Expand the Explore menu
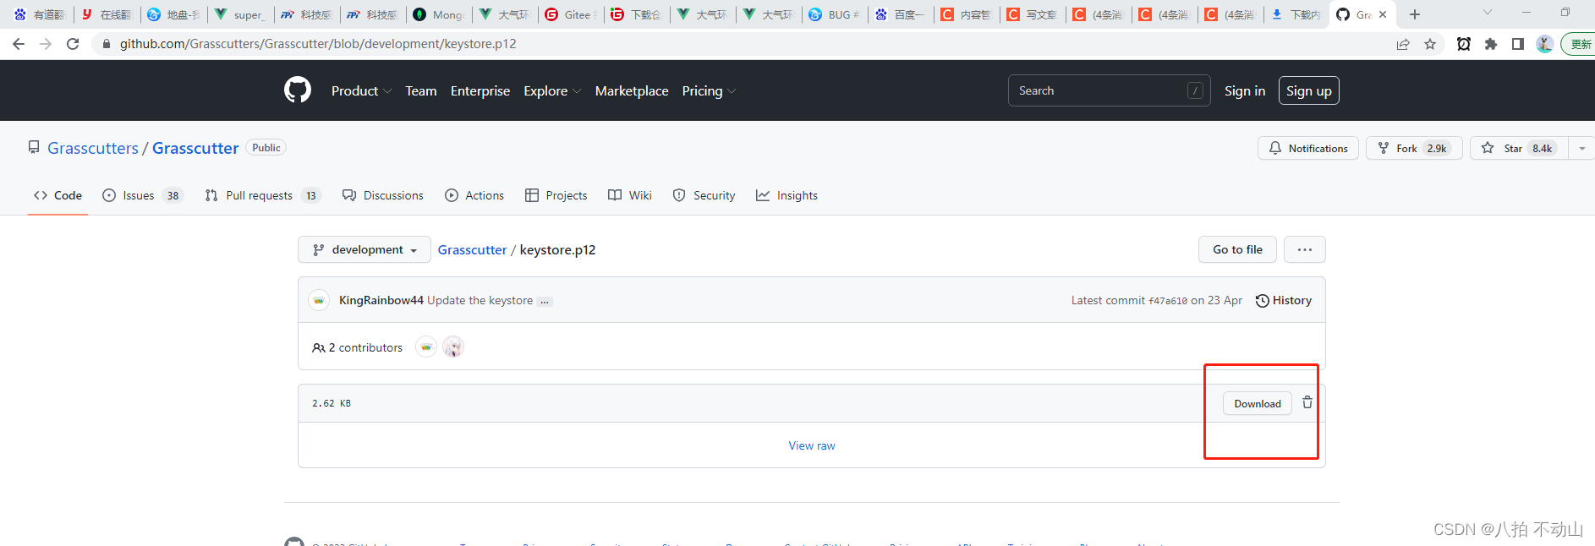 coord(552,90)
